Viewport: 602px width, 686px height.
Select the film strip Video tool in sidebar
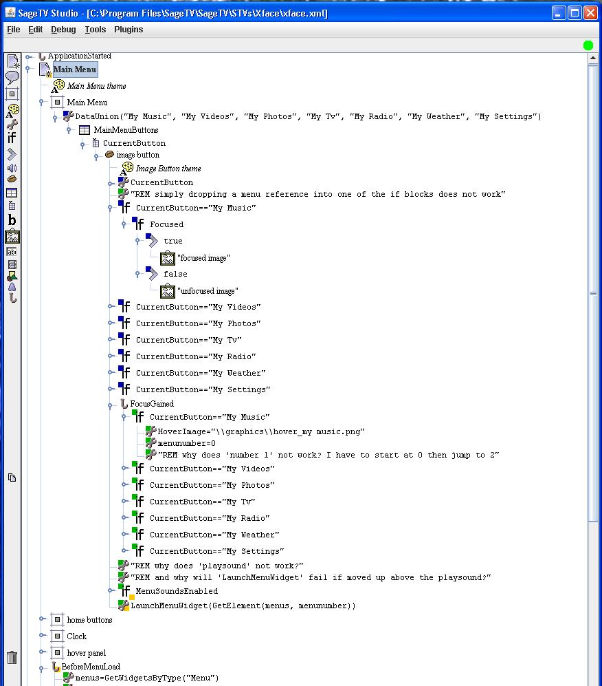coord(12,264)
